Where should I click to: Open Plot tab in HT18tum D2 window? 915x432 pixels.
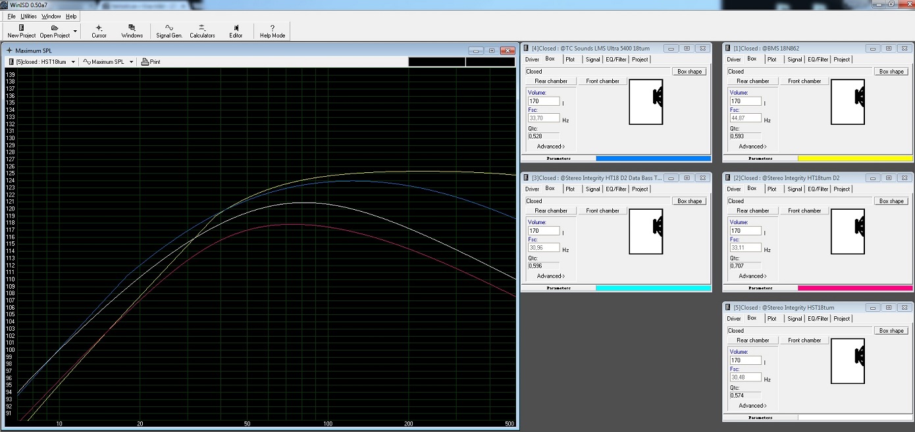pyautogui.click(x=772, y=189)
